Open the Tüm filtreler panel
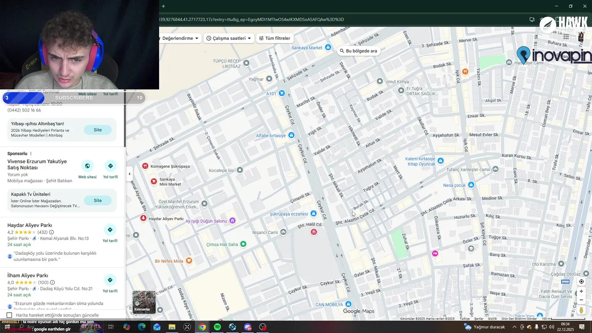This screenshot has width=592, height=333. [275, 38]
